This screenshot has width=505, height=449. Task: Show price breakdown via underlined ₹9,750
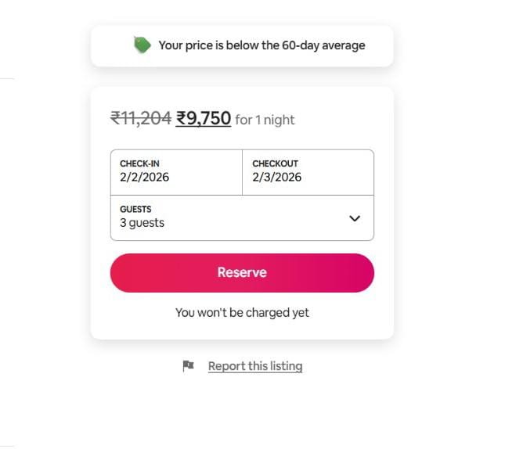(204, 118)
